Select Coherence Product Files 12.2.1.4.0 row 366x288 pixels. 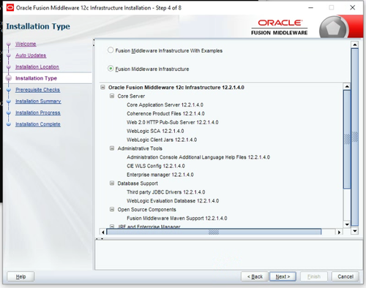(165, 113)
